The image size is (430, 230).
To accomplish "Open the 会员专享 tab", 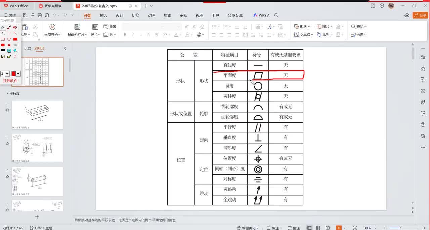I will click(235, 15).
